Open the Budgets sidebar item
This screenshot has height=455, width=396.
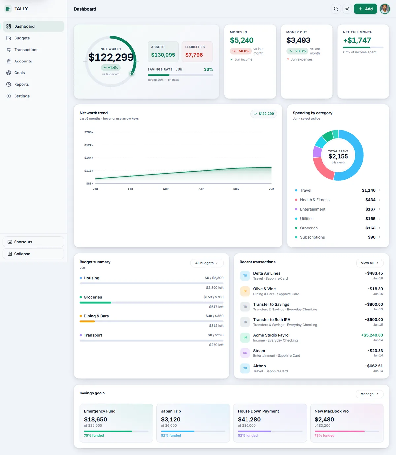pyautogui.click(x=33, y=38)
